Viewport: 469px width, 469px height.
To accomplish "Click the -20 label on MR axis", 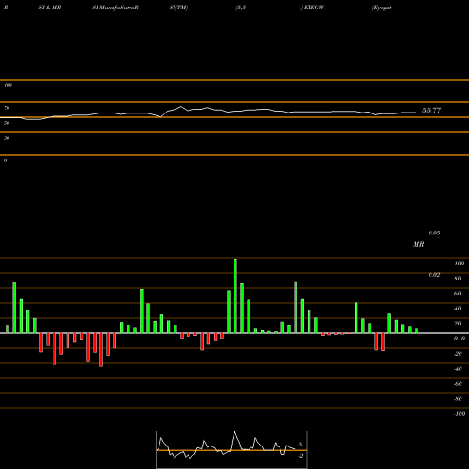I will [x=458, y=354].
